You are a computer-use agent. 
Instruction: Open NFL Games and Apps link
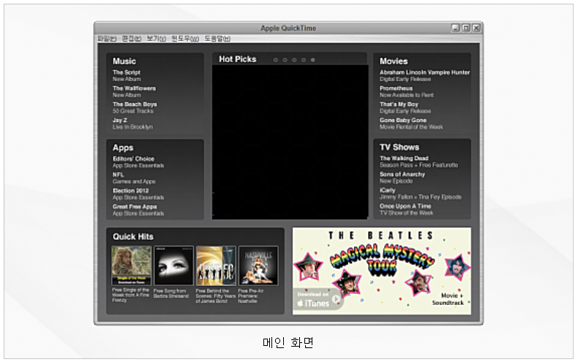tap(134, 178)
